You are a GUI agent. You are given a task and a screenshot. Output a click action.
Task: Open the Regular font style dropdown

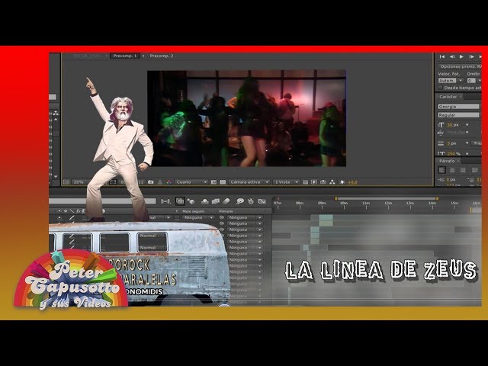click(458, 115)
